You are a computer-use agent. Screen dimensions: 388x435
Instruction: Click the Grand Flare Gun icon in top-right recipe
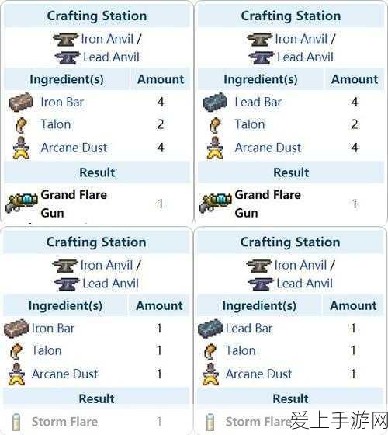[216, 203]
